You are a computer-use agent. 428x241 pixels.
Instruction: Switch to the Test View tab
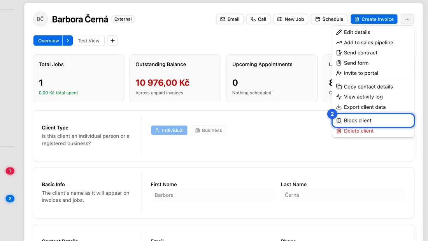tap(88, 41)
